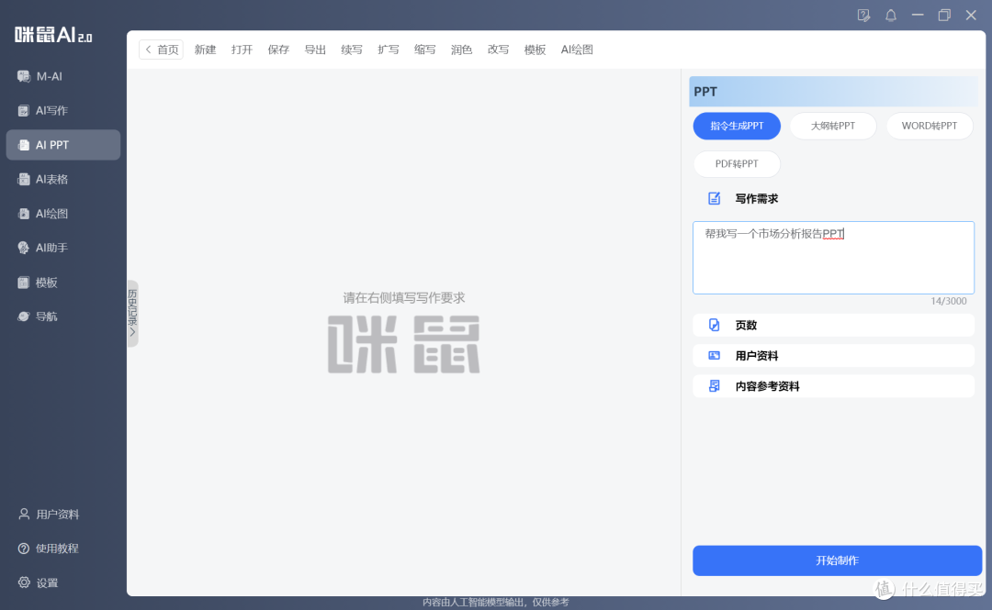
Task: Click 打开 in the toolbar
Action: tap(242, 50)
